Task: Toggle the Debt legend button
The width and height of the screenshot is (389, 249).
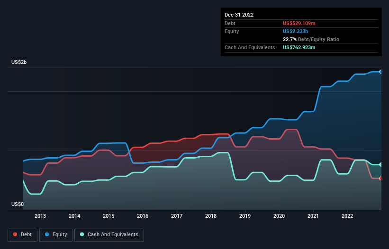Action: point(23,235)
